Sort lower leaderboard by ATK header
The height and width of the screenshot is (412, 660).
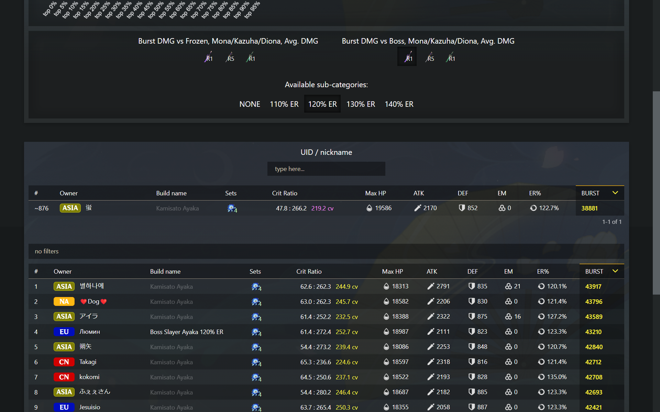(x=432, y=272)
